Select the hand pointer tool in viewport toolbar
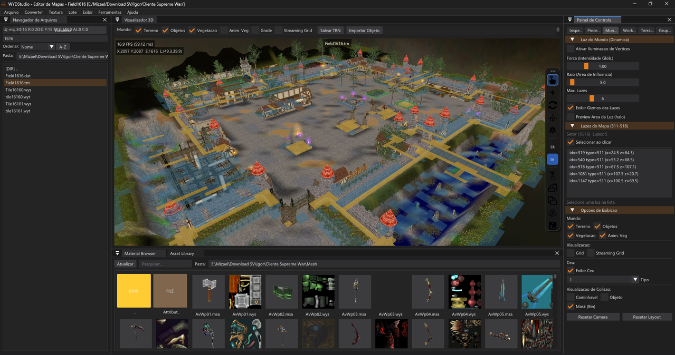 [x=552, y=80]
